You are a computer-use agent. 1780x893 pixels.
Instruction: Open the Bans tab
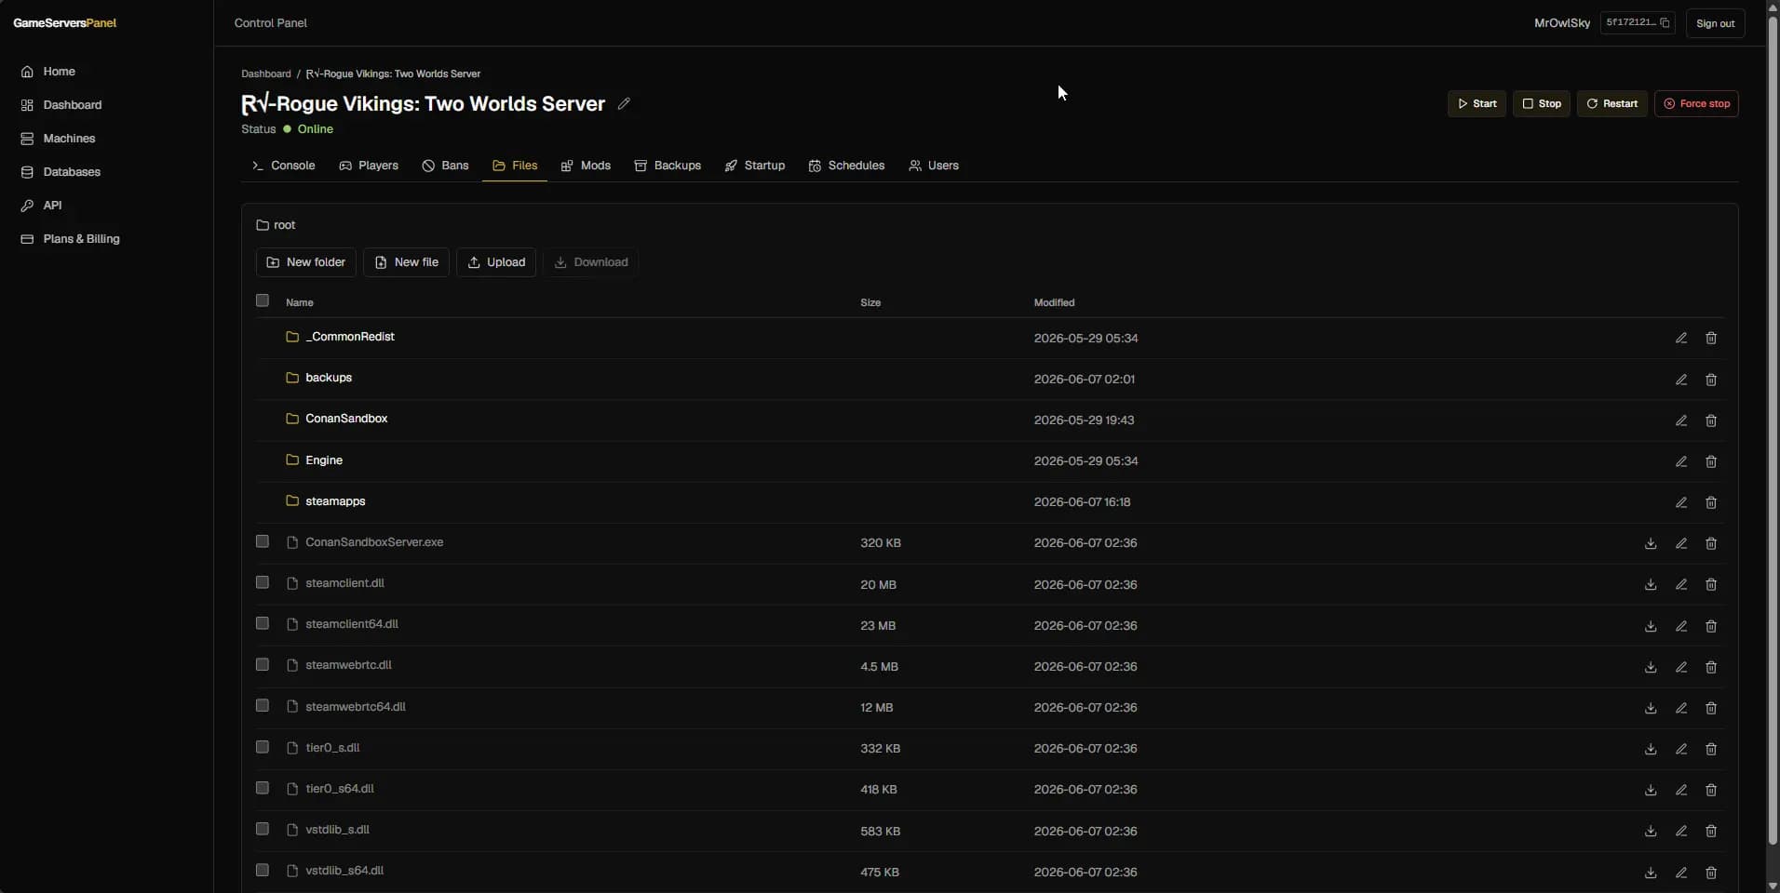click(445, 166)
